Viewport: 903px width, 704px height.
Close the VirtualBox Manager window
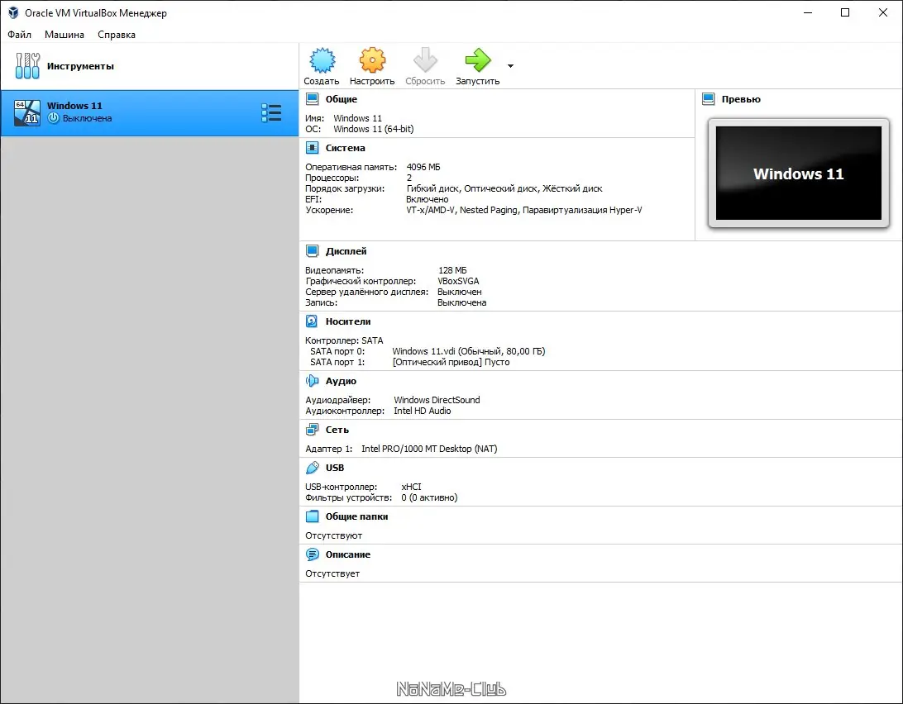(883, 12)
